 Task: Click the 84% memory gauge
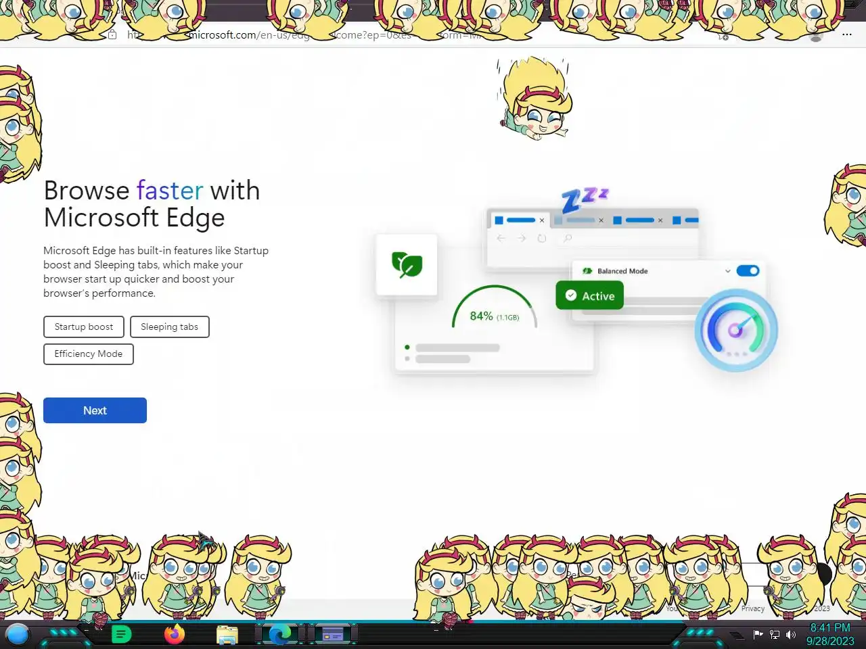click(495, 308)
